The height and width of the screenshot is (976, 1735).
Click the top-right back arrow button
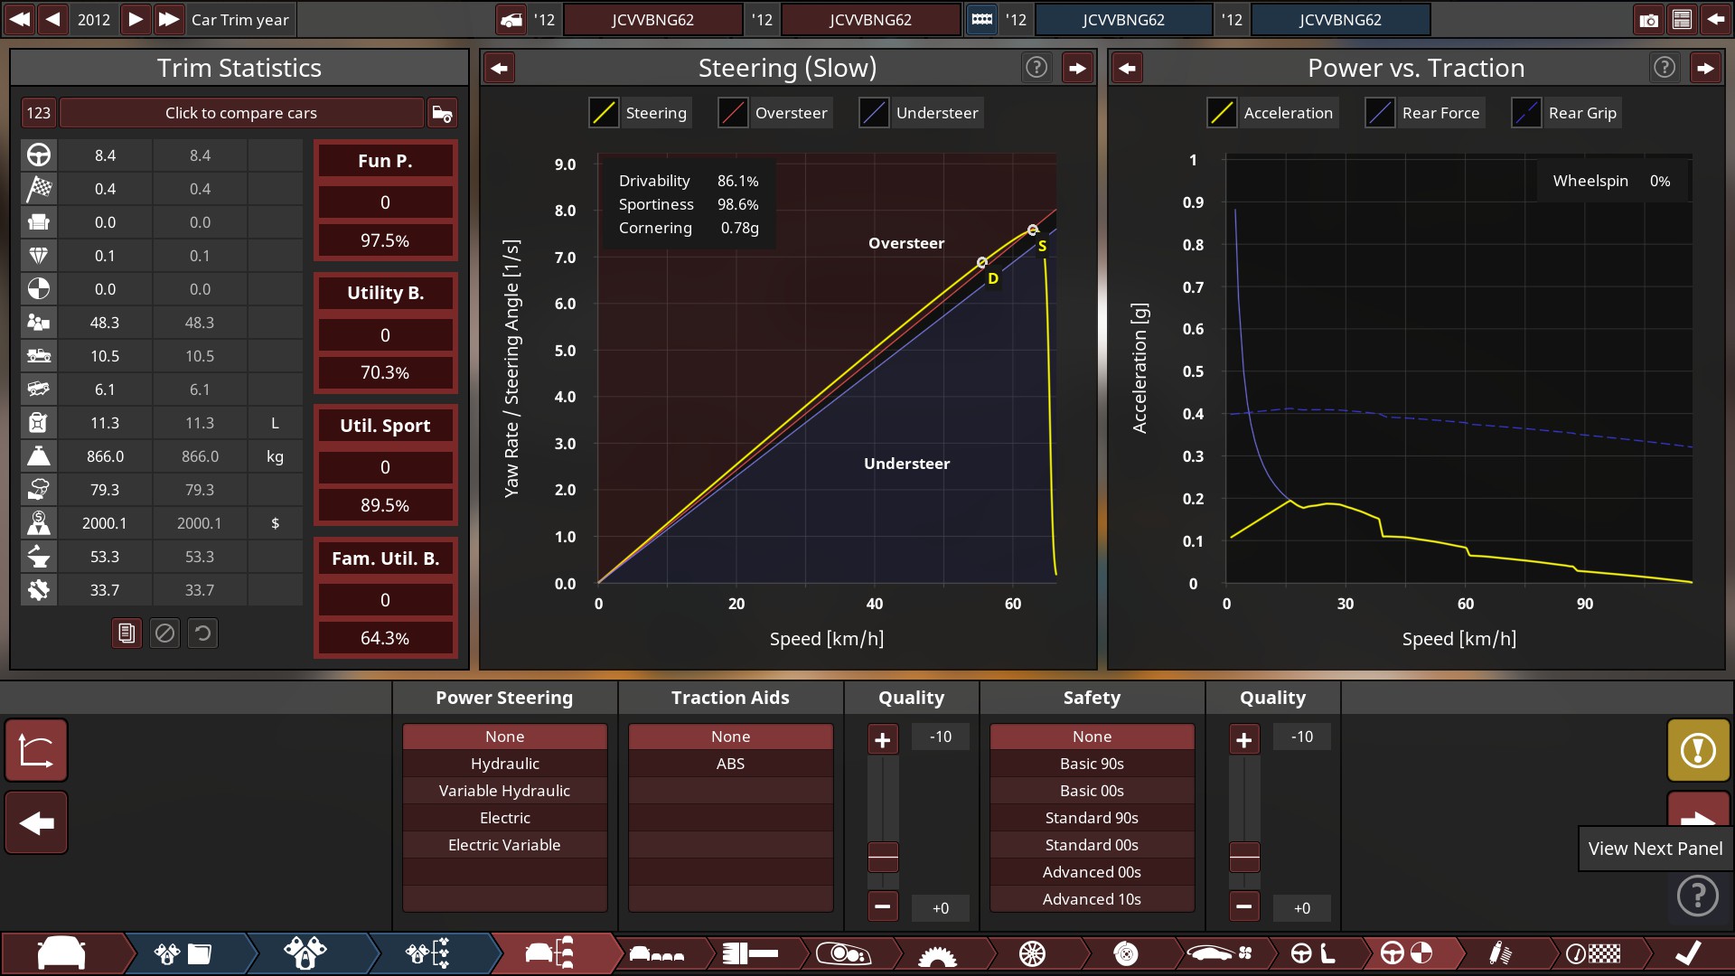1715,19
